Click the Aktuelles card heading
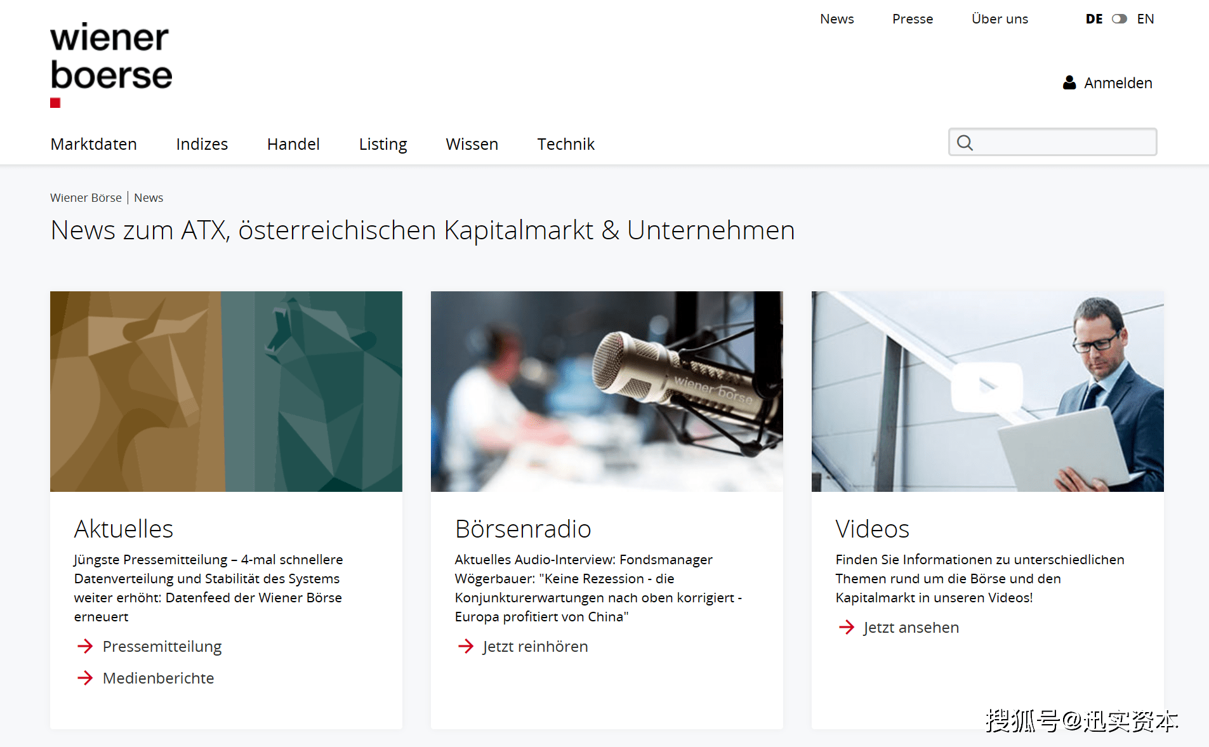The width and height of the screenshot is (1209, 747). pyautogui.click(x=124, y=529)
